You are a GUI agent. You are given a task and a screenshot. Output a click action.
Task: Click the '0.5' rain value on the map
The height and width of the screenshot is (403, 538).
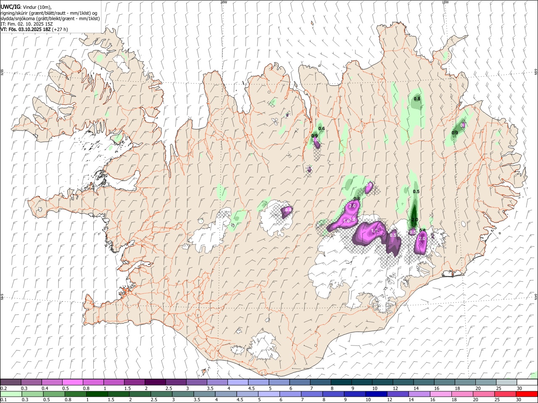click(416, 191)
